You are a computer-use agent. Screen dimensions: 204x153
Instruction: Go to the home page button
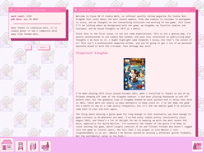28,47
